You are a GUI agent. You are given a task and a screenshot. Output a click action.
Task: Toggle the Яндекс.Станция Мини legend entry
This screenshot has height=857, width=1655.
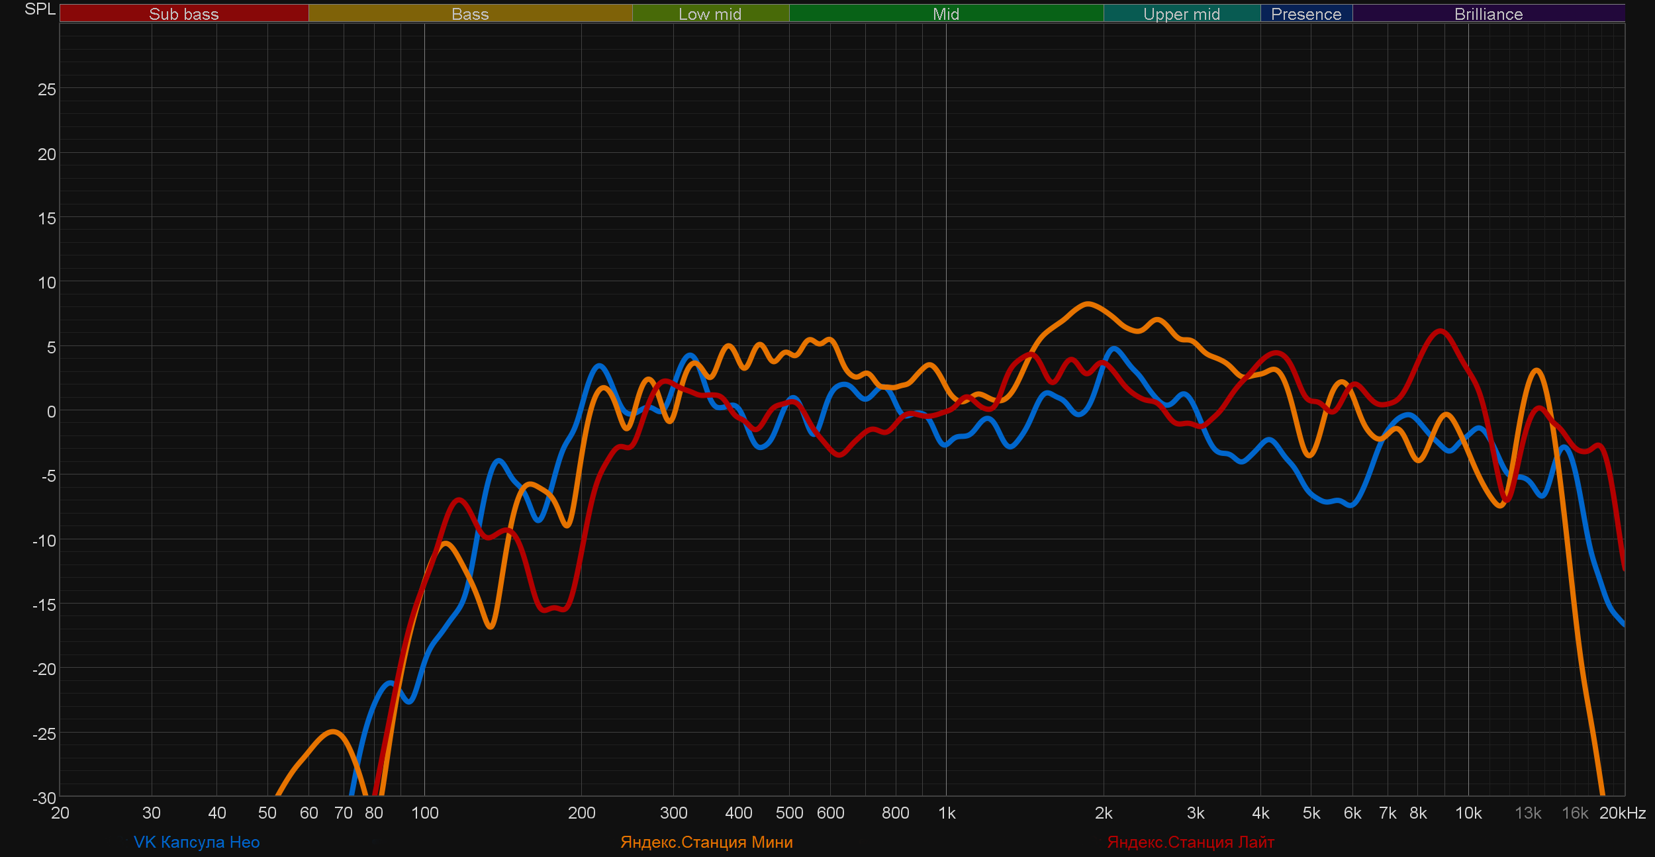[x=706, y=842]
